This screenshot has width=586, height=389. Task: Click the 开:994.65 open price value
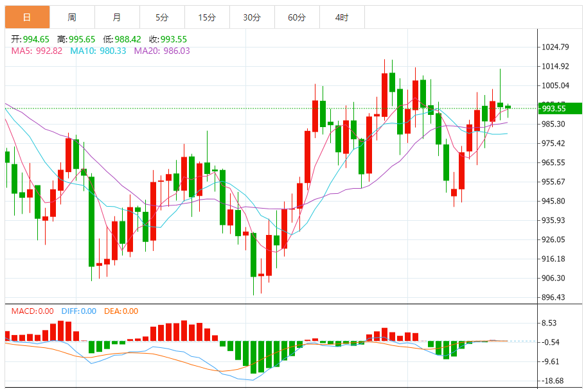pyautogui.click(x=30, y=39)
